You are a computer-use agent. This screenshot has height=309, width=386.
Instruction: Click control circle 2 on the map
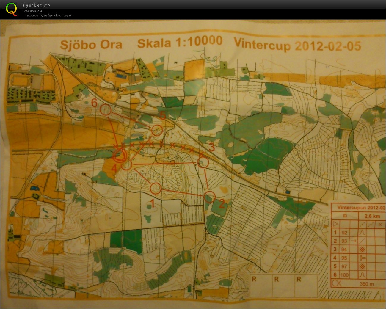point(210,197)
